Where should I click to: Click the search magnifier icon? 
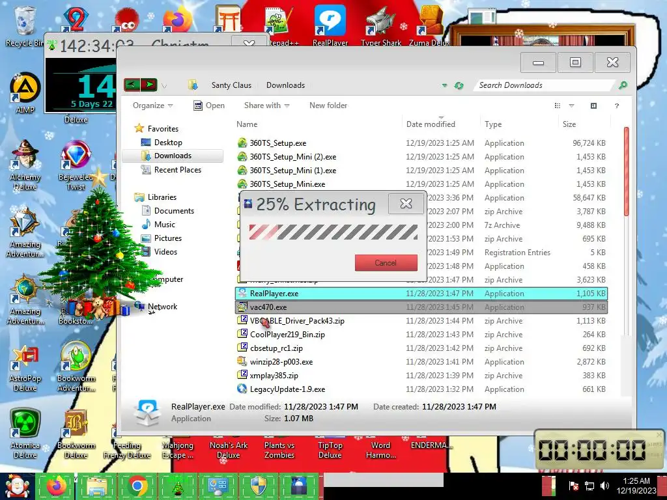623,85
